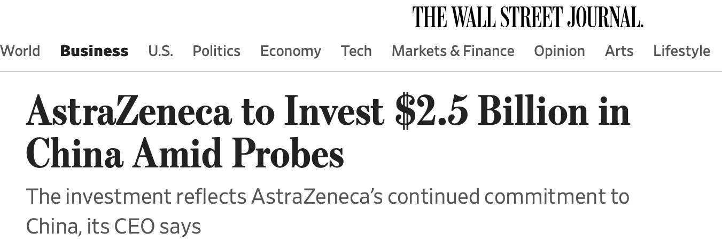Open Markets & Finance section
Image resolution: width=722 pixels, height=249 pixels.
coord(453,51)
